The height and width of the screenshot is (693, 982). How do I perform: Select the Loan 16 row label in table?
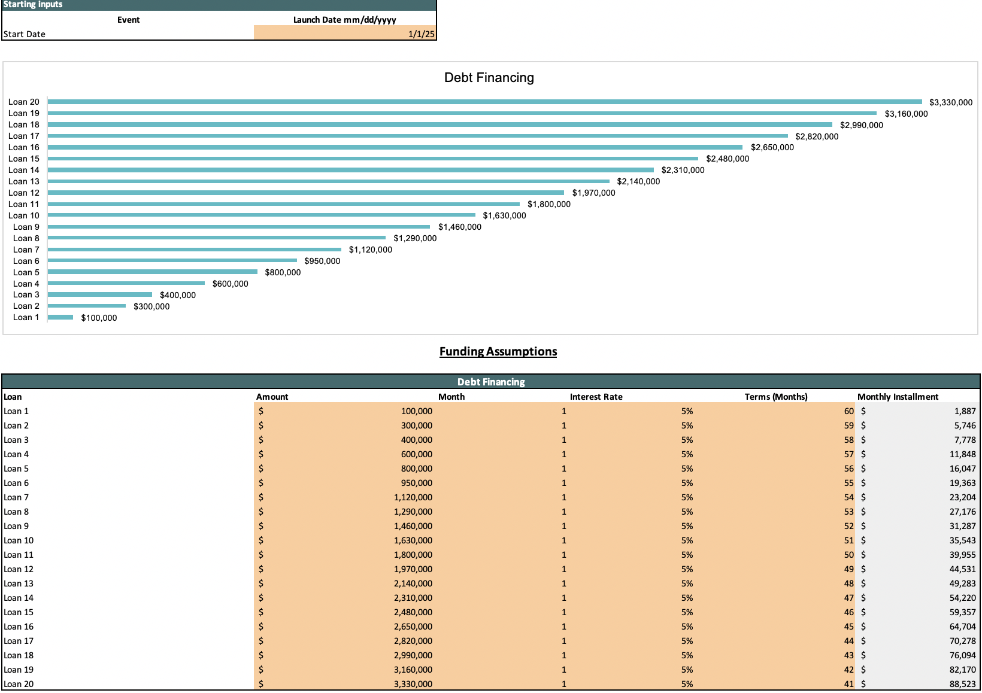[x=19, y=627]
